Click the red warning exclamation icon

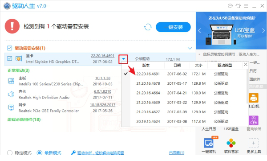click(12, 26)
